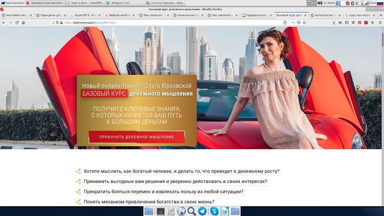Open the Firefox Library icon
Viewport: 384px width, 216px height.
340,22
